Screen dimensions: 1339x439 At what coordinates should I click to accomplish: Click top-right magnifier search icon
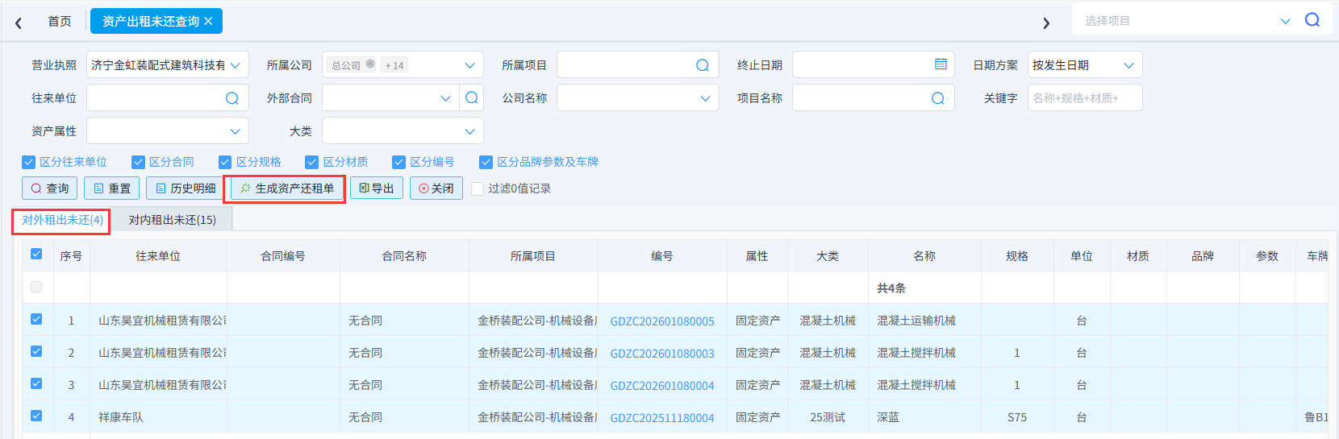(x=1312, y=20)
